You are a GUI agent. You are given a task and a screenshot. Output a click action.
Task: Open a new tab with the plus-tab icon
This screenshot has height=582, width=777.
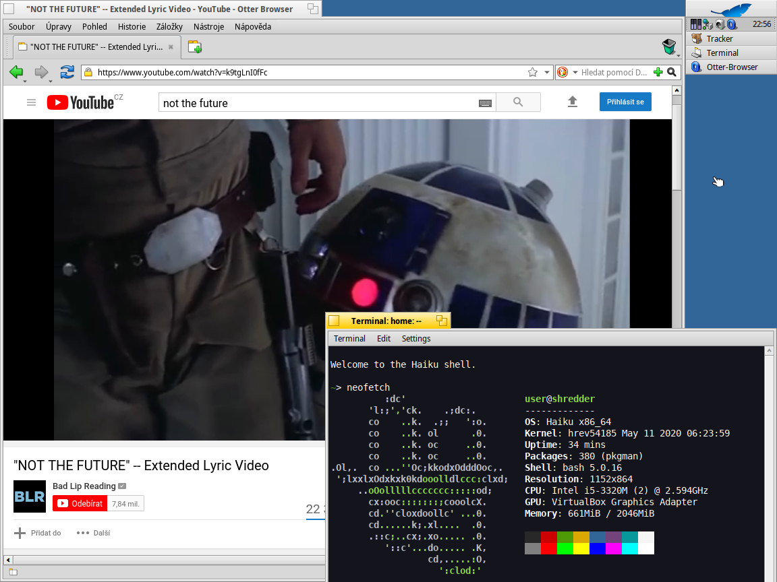point(194,47)
